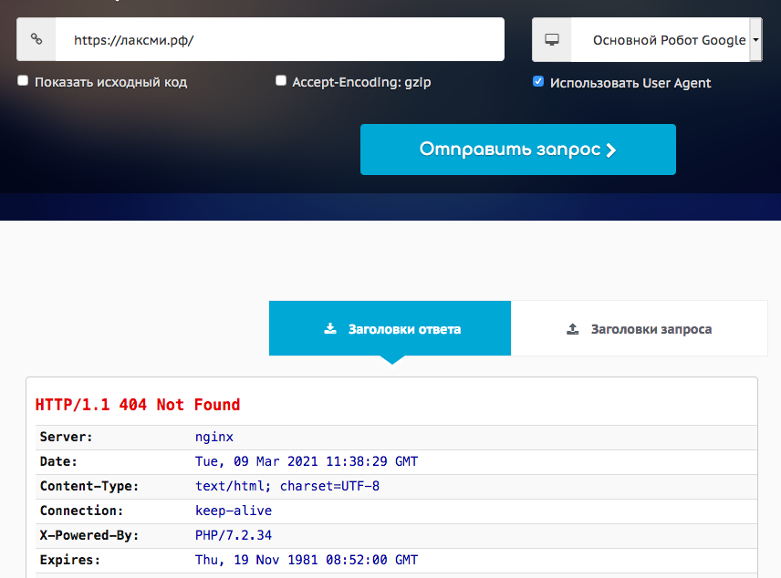Image resolution: width=781 pixels, height=578 pixels.
Task: Click the upload icon on Заголовки запроса tab
Action: (573, 329)
